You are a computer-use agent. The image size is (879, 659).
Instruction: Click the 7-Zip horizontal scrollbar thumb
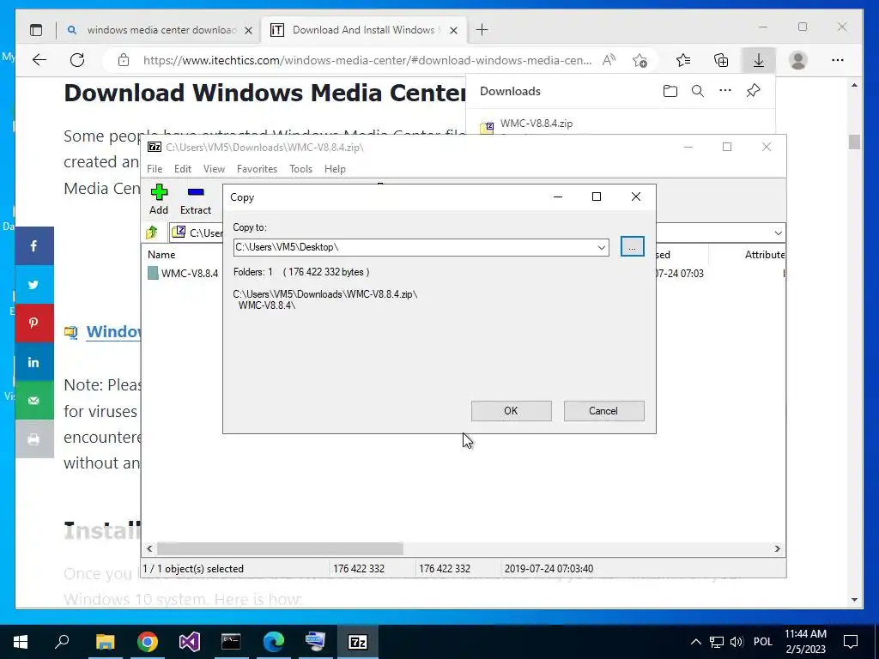[x=280, y=548]
